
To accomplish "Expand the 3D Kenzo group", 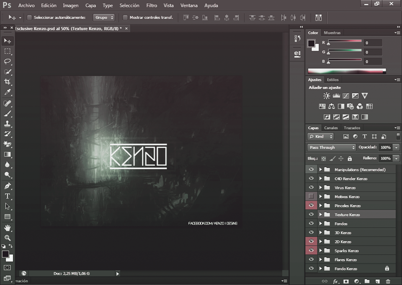I will [320, 232].
